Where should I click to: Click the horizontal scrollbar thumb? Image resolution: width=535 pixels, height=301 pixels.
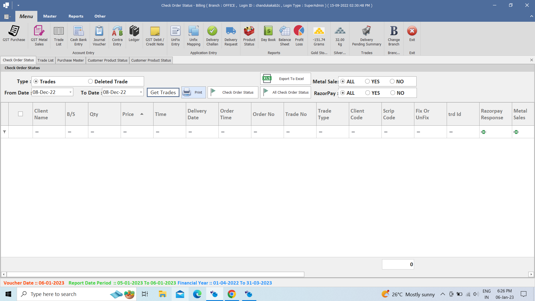click(155, 274)
